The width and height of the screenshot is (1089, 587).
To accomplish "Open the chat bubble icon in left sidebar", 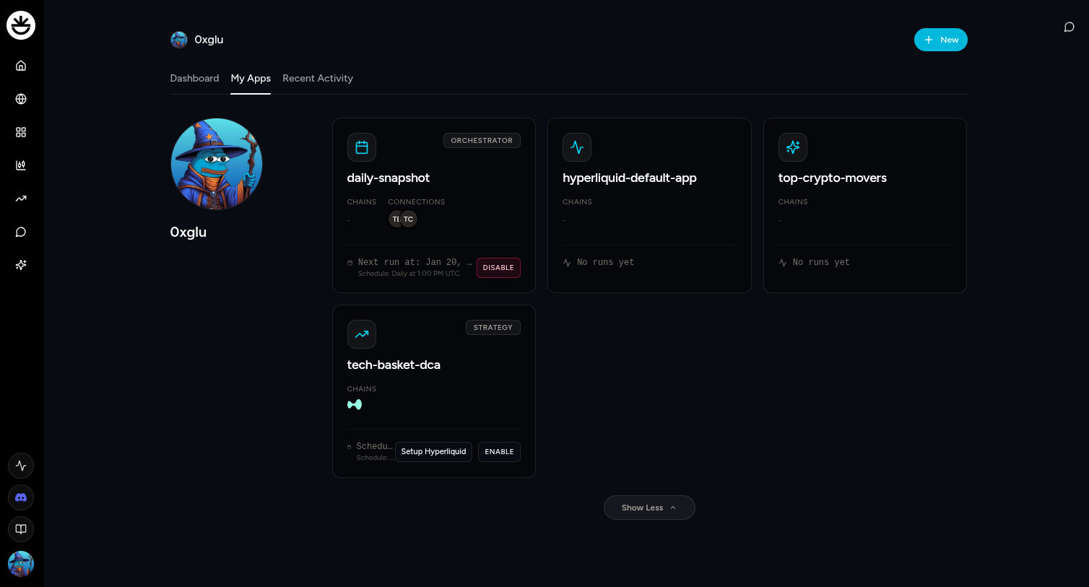I will click(x=21, y=232).
